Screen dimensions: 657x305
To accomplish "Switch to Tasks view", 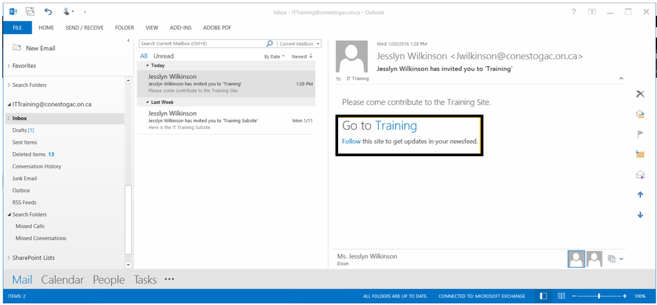I will tap(145, 279).
